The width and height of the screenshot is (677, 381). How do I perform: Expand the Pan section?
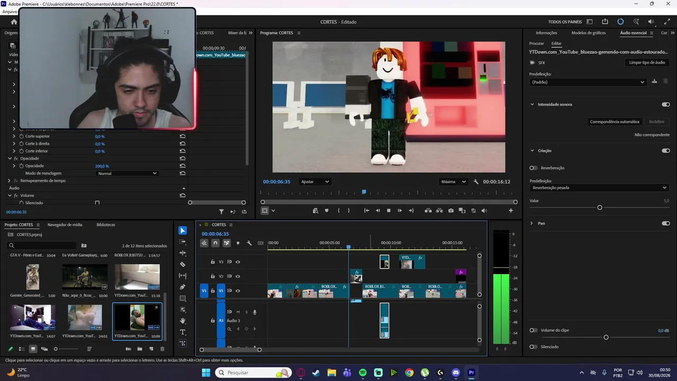click(x=532, y=223)
